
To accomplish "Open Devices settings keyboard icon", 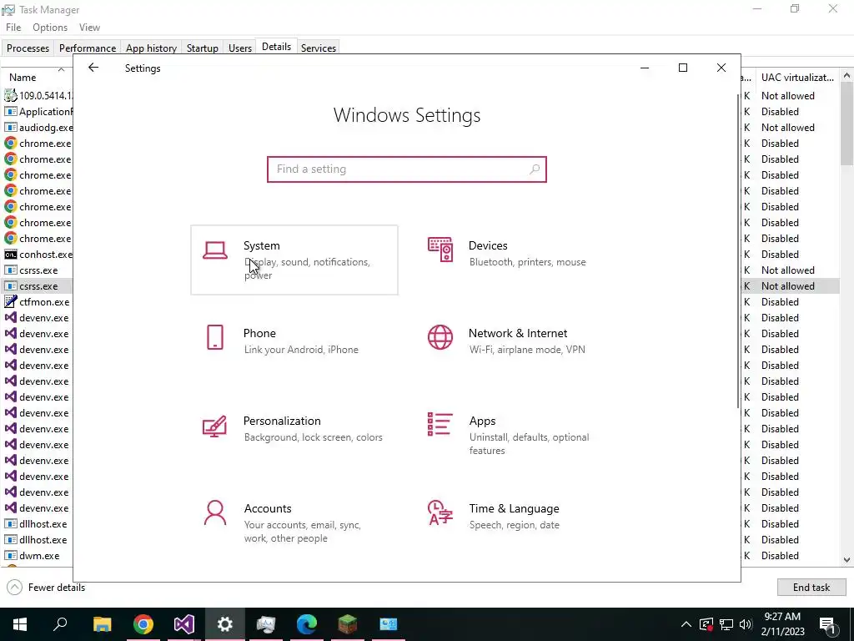I will tap(440, 250).
